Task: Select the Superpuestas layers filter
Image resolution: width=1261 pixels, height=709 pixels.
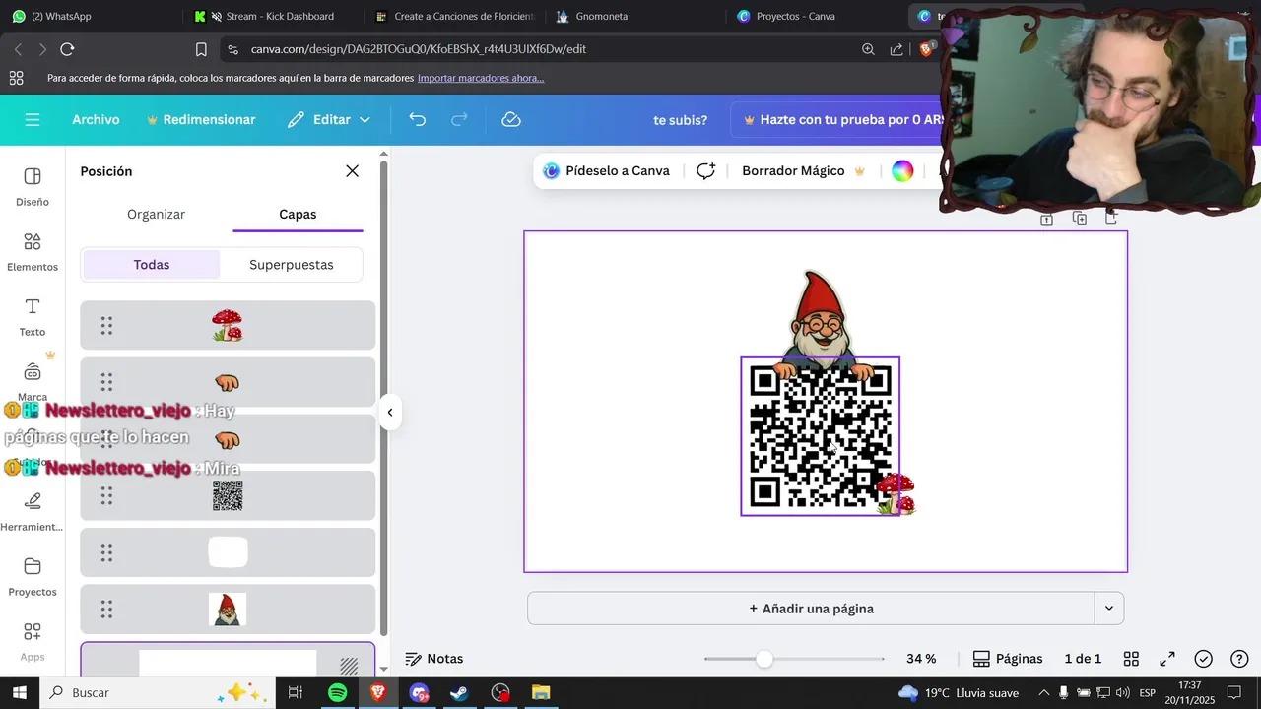Action: [x=292, y=265]
